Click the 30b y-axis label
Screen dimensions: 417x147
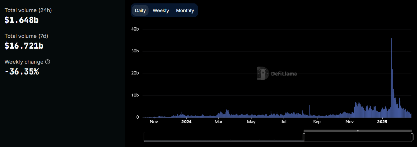click(x=135, y=51)
